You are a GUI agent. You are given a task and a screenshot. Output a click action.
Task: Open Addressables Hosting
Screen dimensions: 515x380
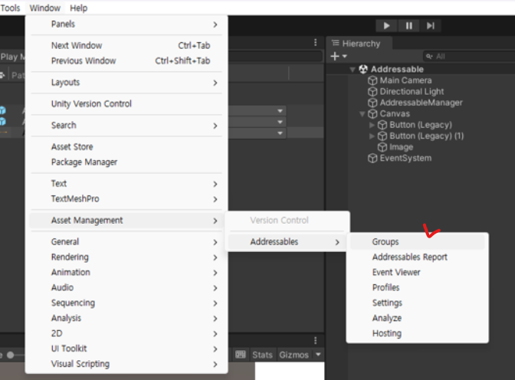[417, 334]
